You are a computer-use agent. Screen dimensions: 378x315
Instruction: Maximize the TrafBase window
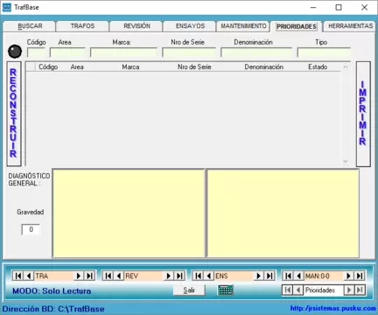pyautogui.click(x=339, y=7)
